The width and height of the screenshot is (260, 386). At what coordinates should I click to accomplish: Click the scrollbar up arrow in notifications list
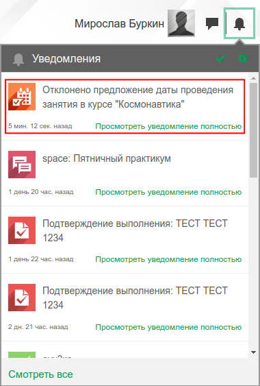click(254, 79)
